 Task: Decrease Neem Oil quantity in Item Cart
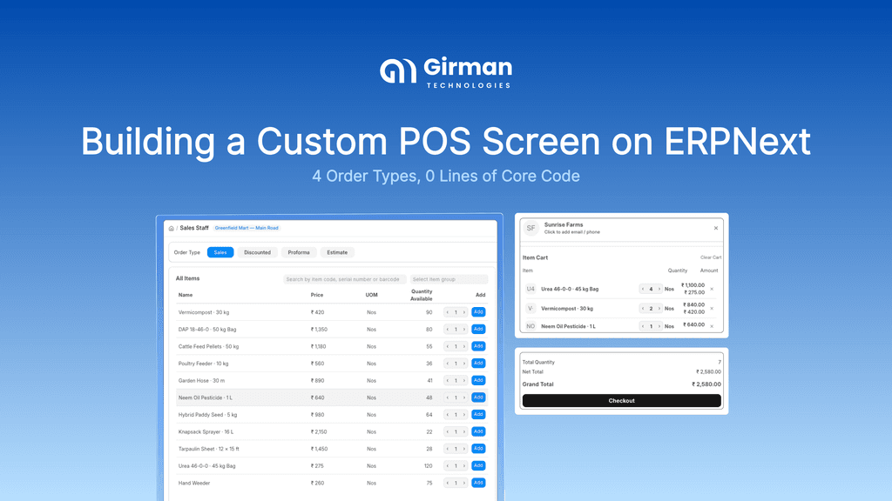tap(643, 326)
